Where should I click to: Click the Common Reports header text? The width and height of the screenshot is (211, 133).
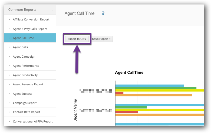tap(22, 10)
